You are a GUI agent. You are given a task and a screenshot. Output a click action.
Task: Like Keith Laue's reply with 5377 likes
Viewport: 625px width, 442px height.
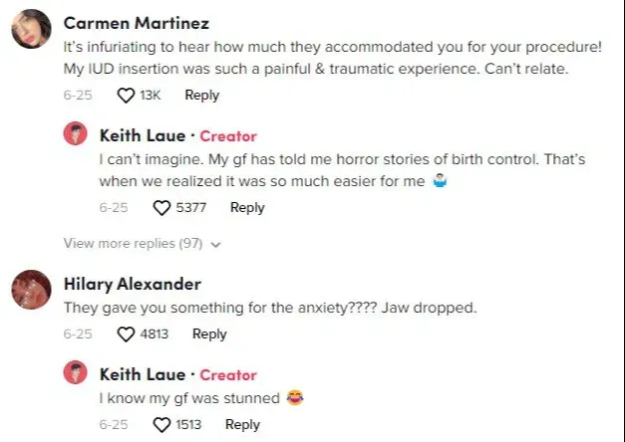[162, 208]
